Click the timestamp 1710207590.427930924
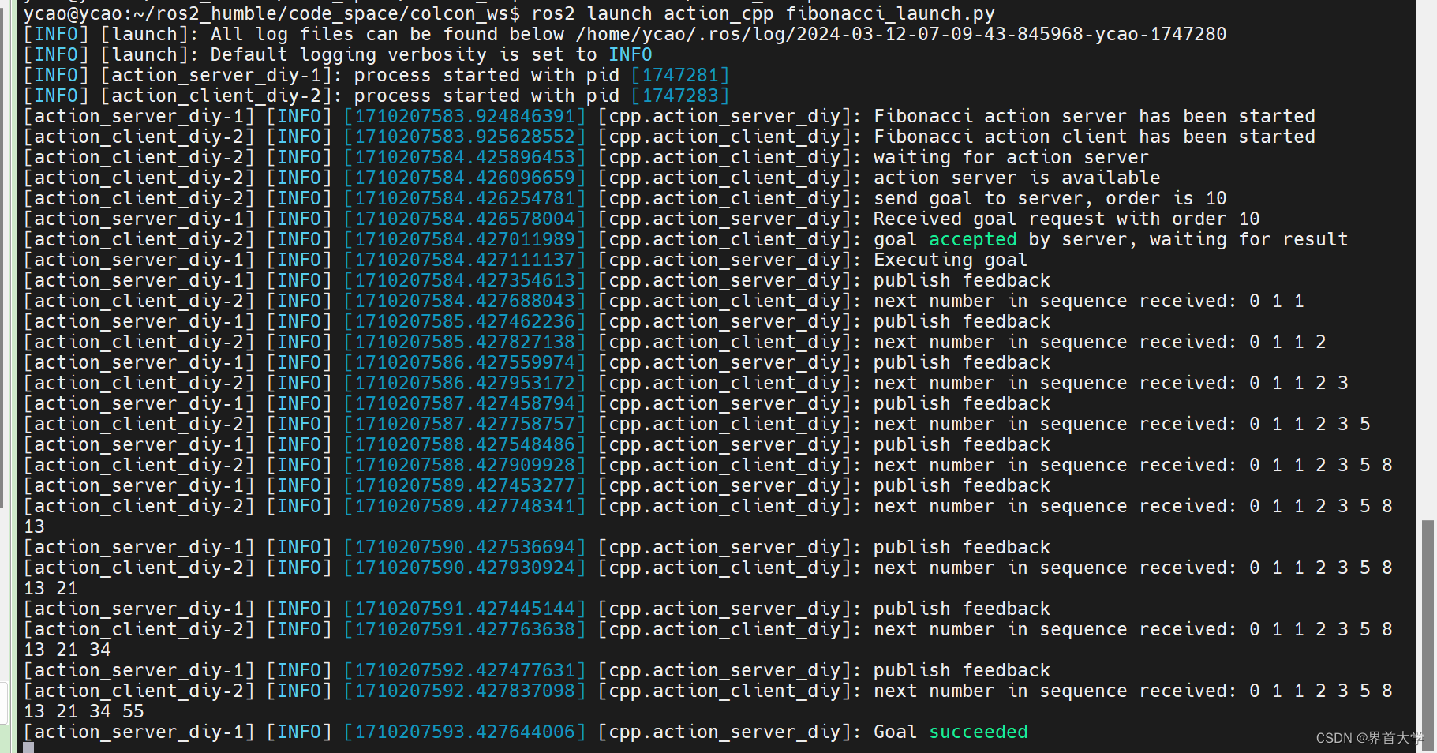The image size is (1437, 753). (x=465, y=568)
